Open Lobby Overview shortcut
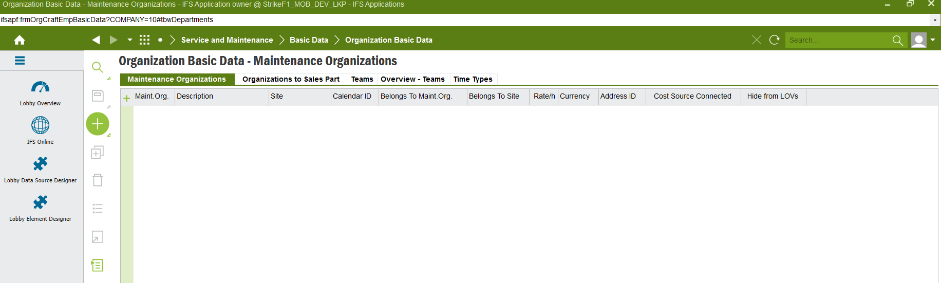This screenshot has height=283, width=941. pyautogui.click(x=40, y=93)
